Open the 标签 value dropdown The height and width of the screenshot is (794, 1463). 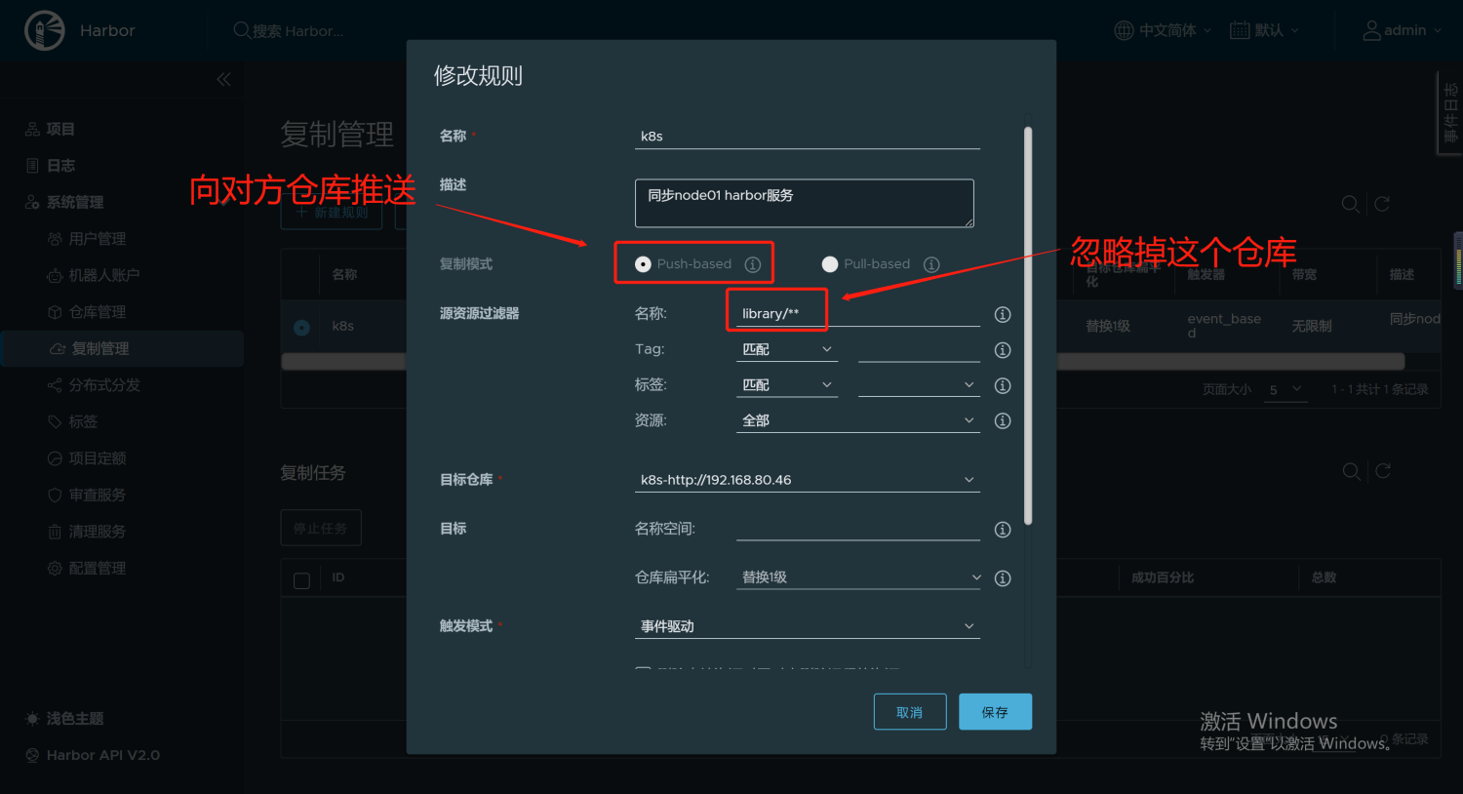pyautogui.click(x=919, y=385)
